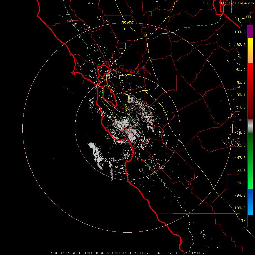Click the 76.7 velocity scale value
Image resolution: width=255 pixels, height=255 pixels.
coord(241,57)
